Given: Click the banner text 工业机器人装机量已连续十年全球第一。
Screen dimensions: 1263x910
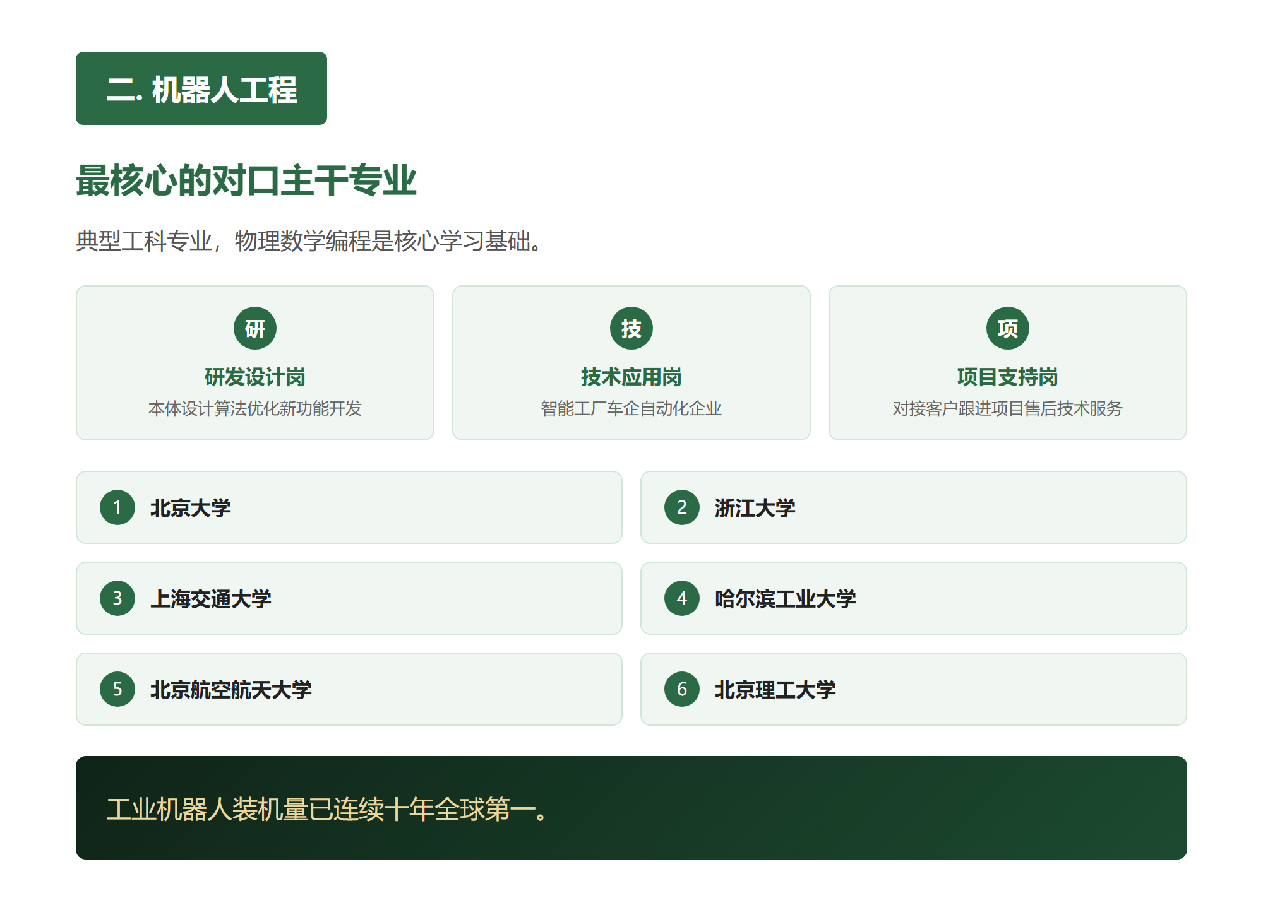Looking at the screenshot, I should coord(327,809).
